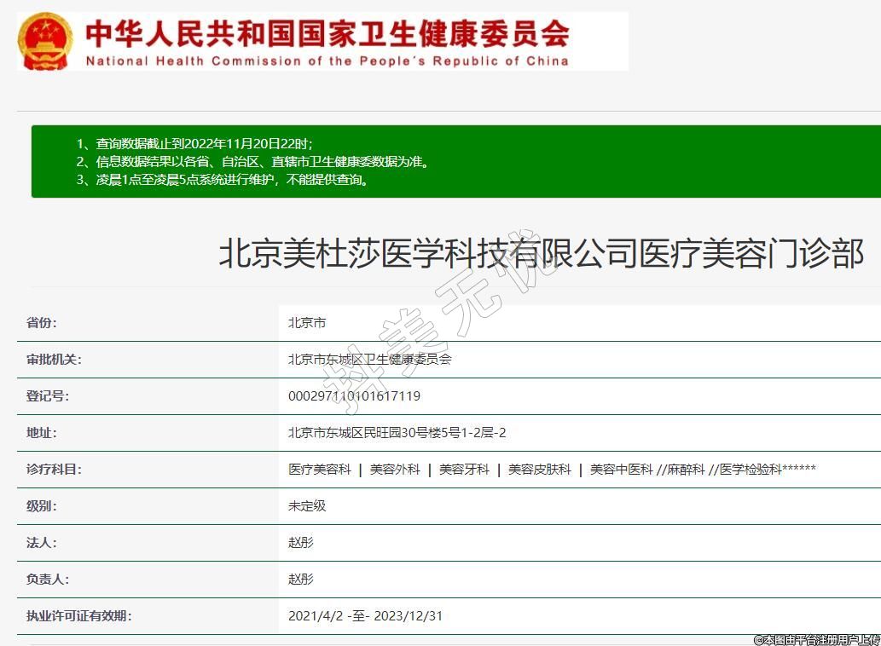881x646 pixels.
Task: Click the national emblem logo
Action: coord(46,41)
